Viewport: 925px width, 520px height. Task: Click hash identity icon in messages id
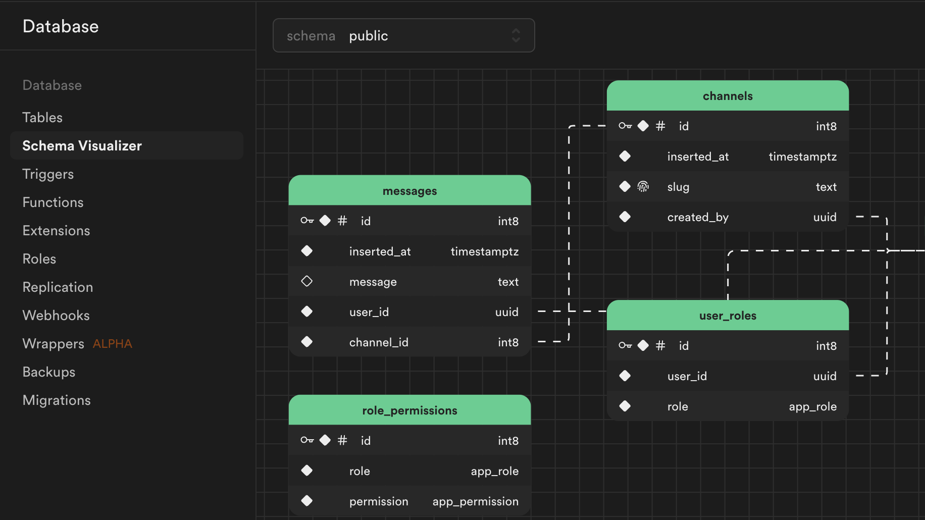pyautogui.click(x=342, y=221)
